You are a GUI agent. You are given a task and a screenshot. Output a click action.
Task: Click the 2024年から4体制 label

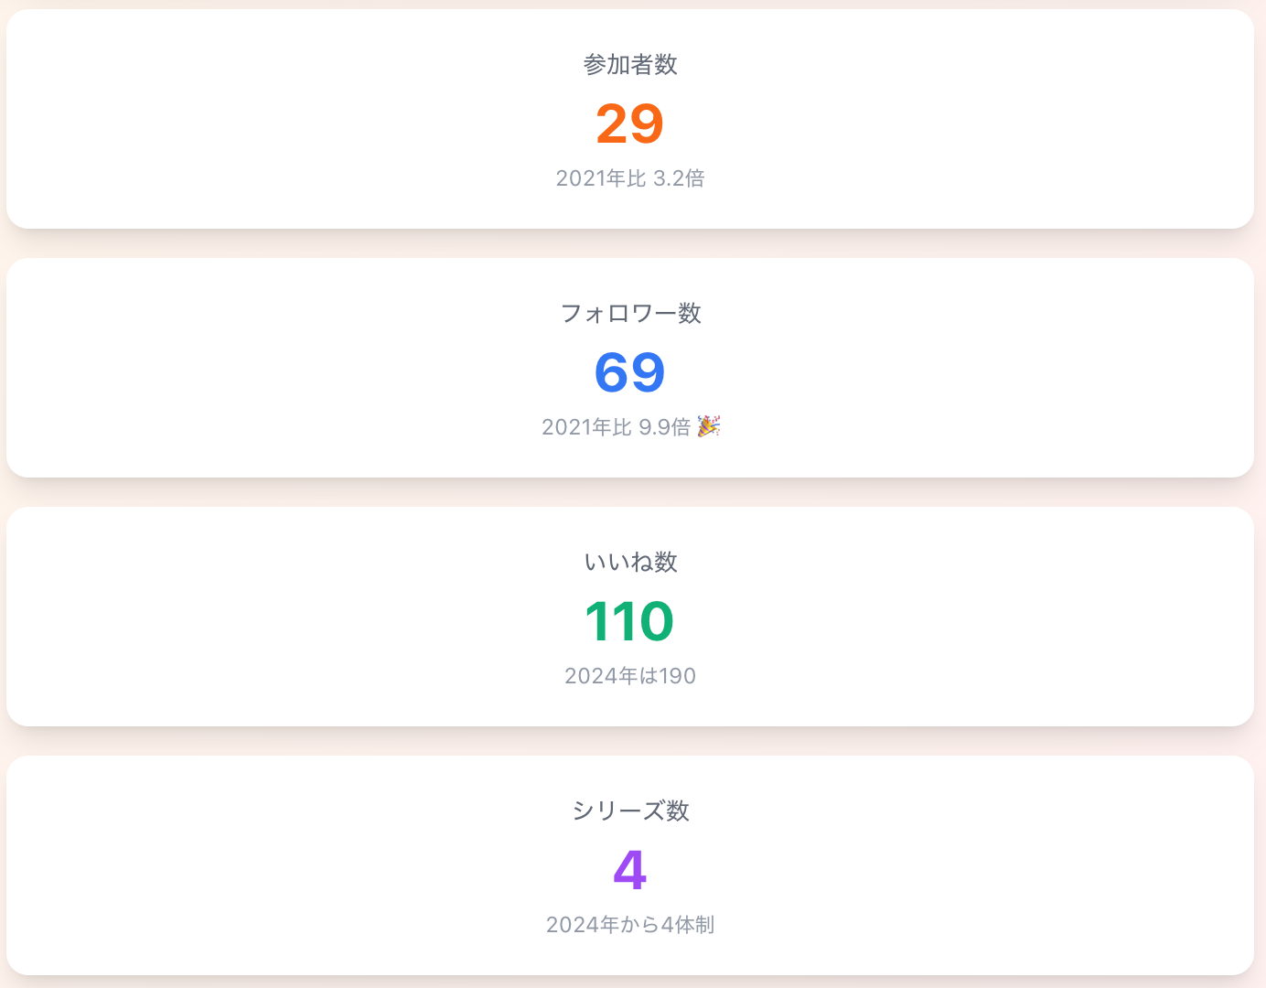point(630,925)
